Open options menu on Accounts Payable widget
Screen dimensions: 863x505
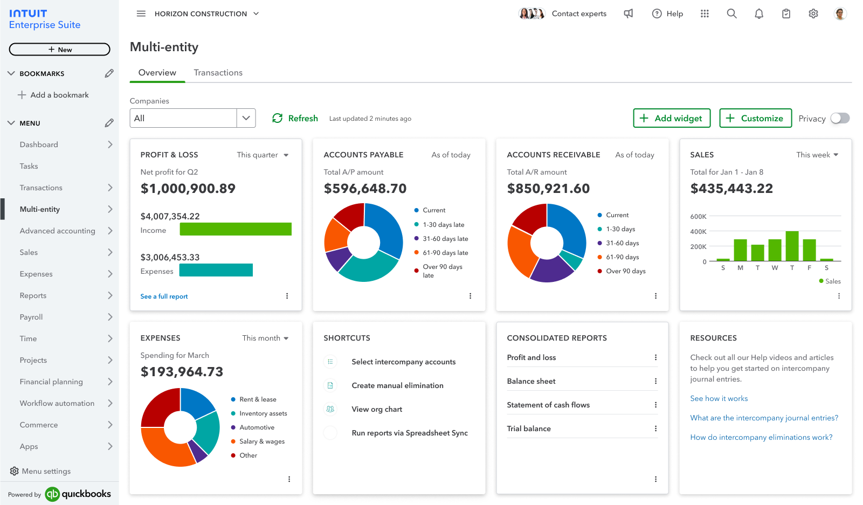(470, 296)
